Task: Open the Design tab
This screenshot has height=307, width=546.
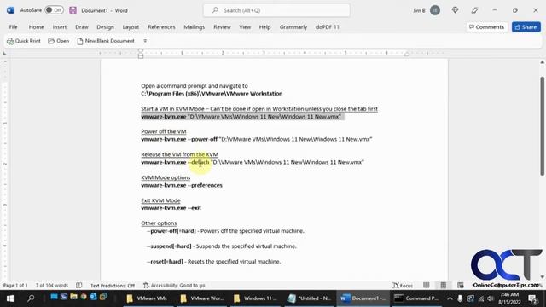Action: (105, 26)
